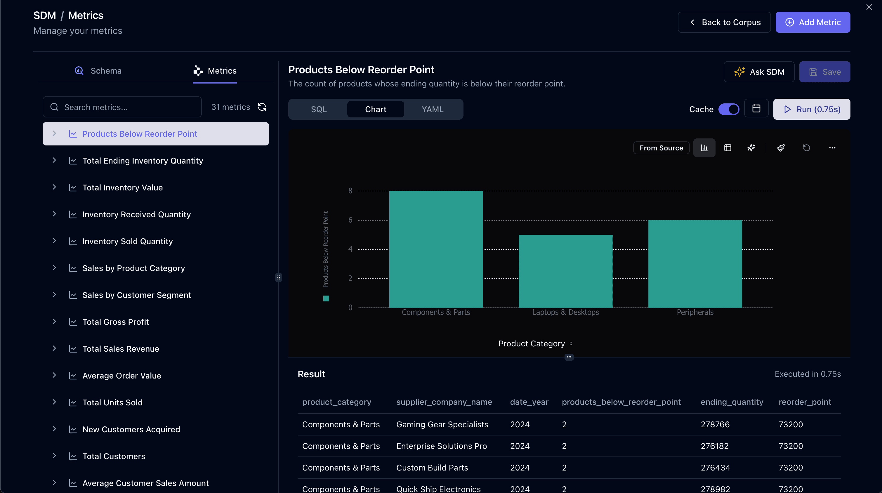Switch chart view to bar chart icon

[704, 147]
